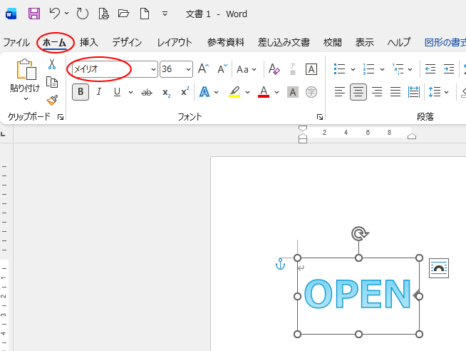
Task: Apply yellow text highlight color
Action: (x=234, y=92)
